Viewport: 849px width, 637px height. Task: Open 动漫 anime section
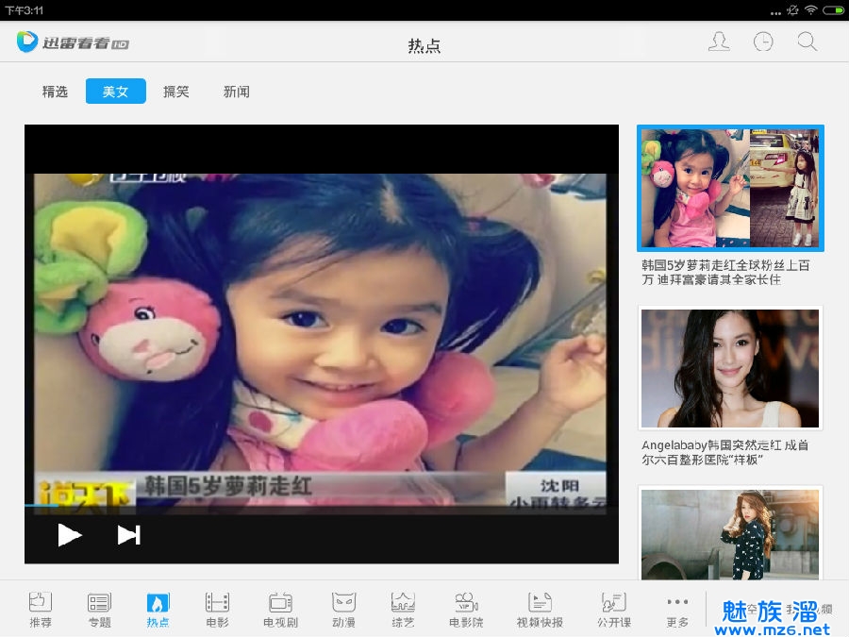point(343,609)
